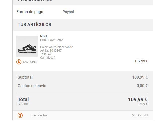Click the Forma de pago label
The height and width of the screenshot is (126, 159).
pos(30,12)
